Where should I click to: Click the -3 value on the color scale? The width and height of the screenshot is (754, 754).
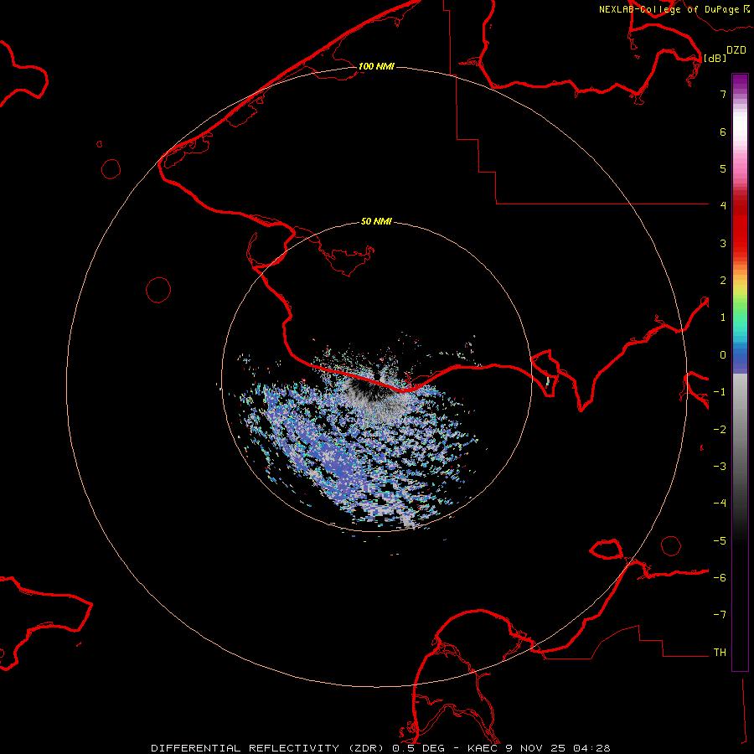720,467
